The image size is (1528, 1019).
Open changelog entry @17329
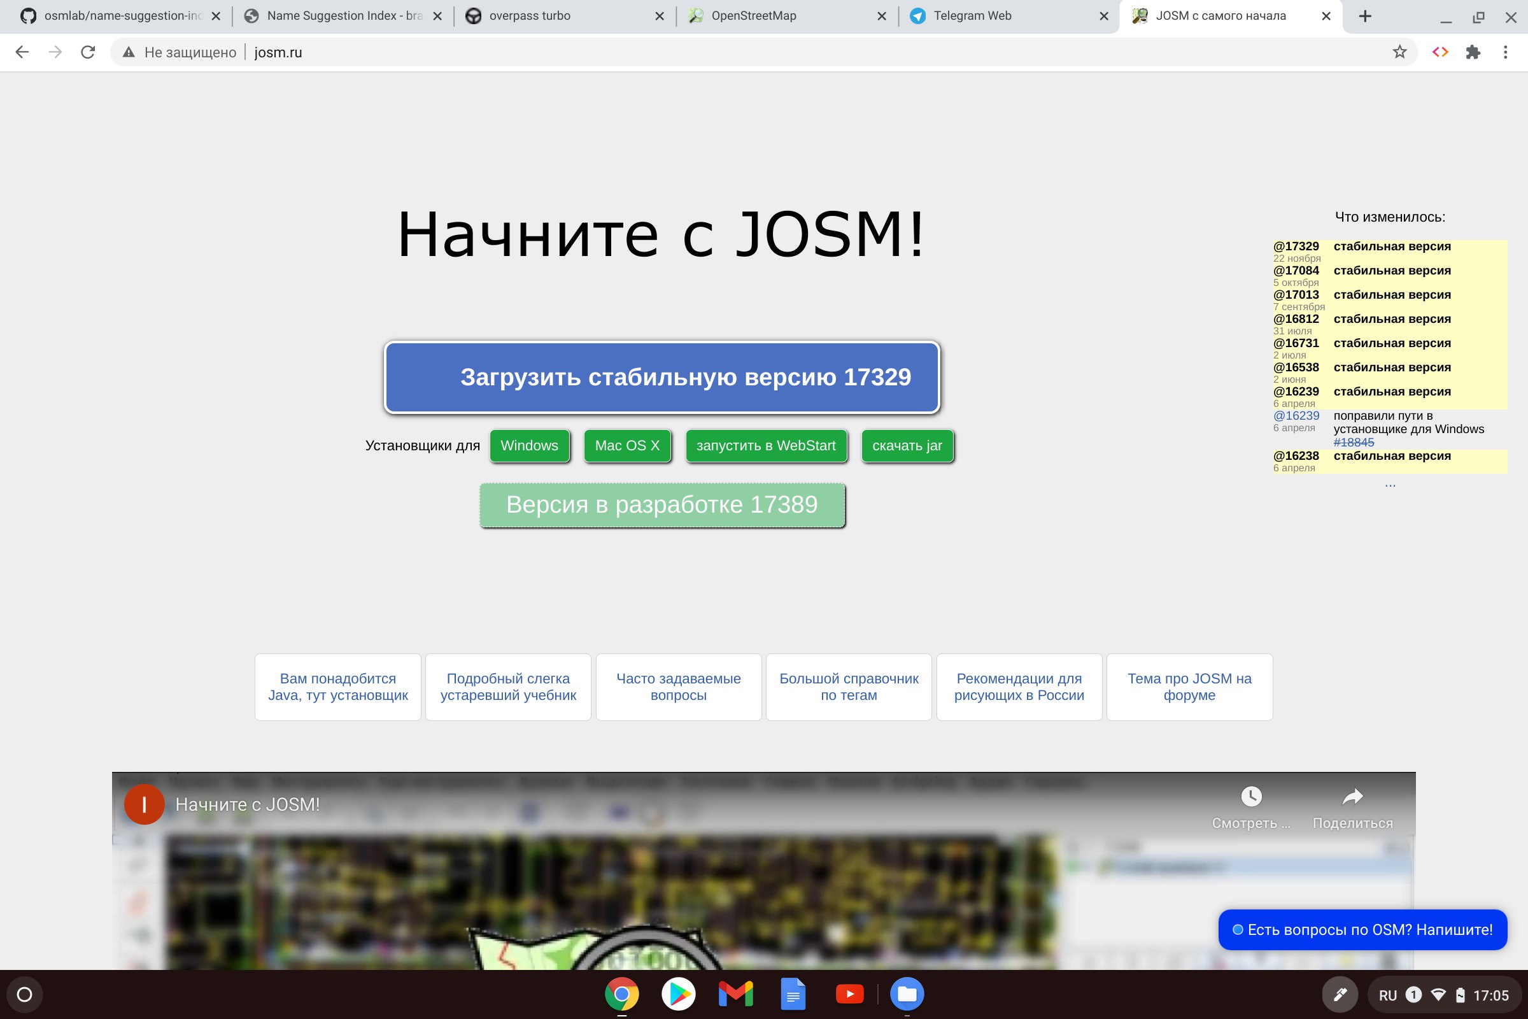point(1296,246)
